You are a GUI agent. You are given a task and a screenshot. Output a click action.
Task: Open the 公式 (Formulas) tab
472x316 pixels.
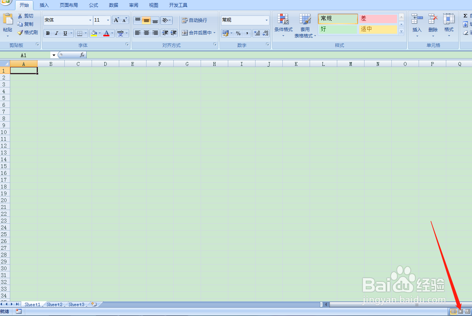pyautogui.click(x=93, y=5)
